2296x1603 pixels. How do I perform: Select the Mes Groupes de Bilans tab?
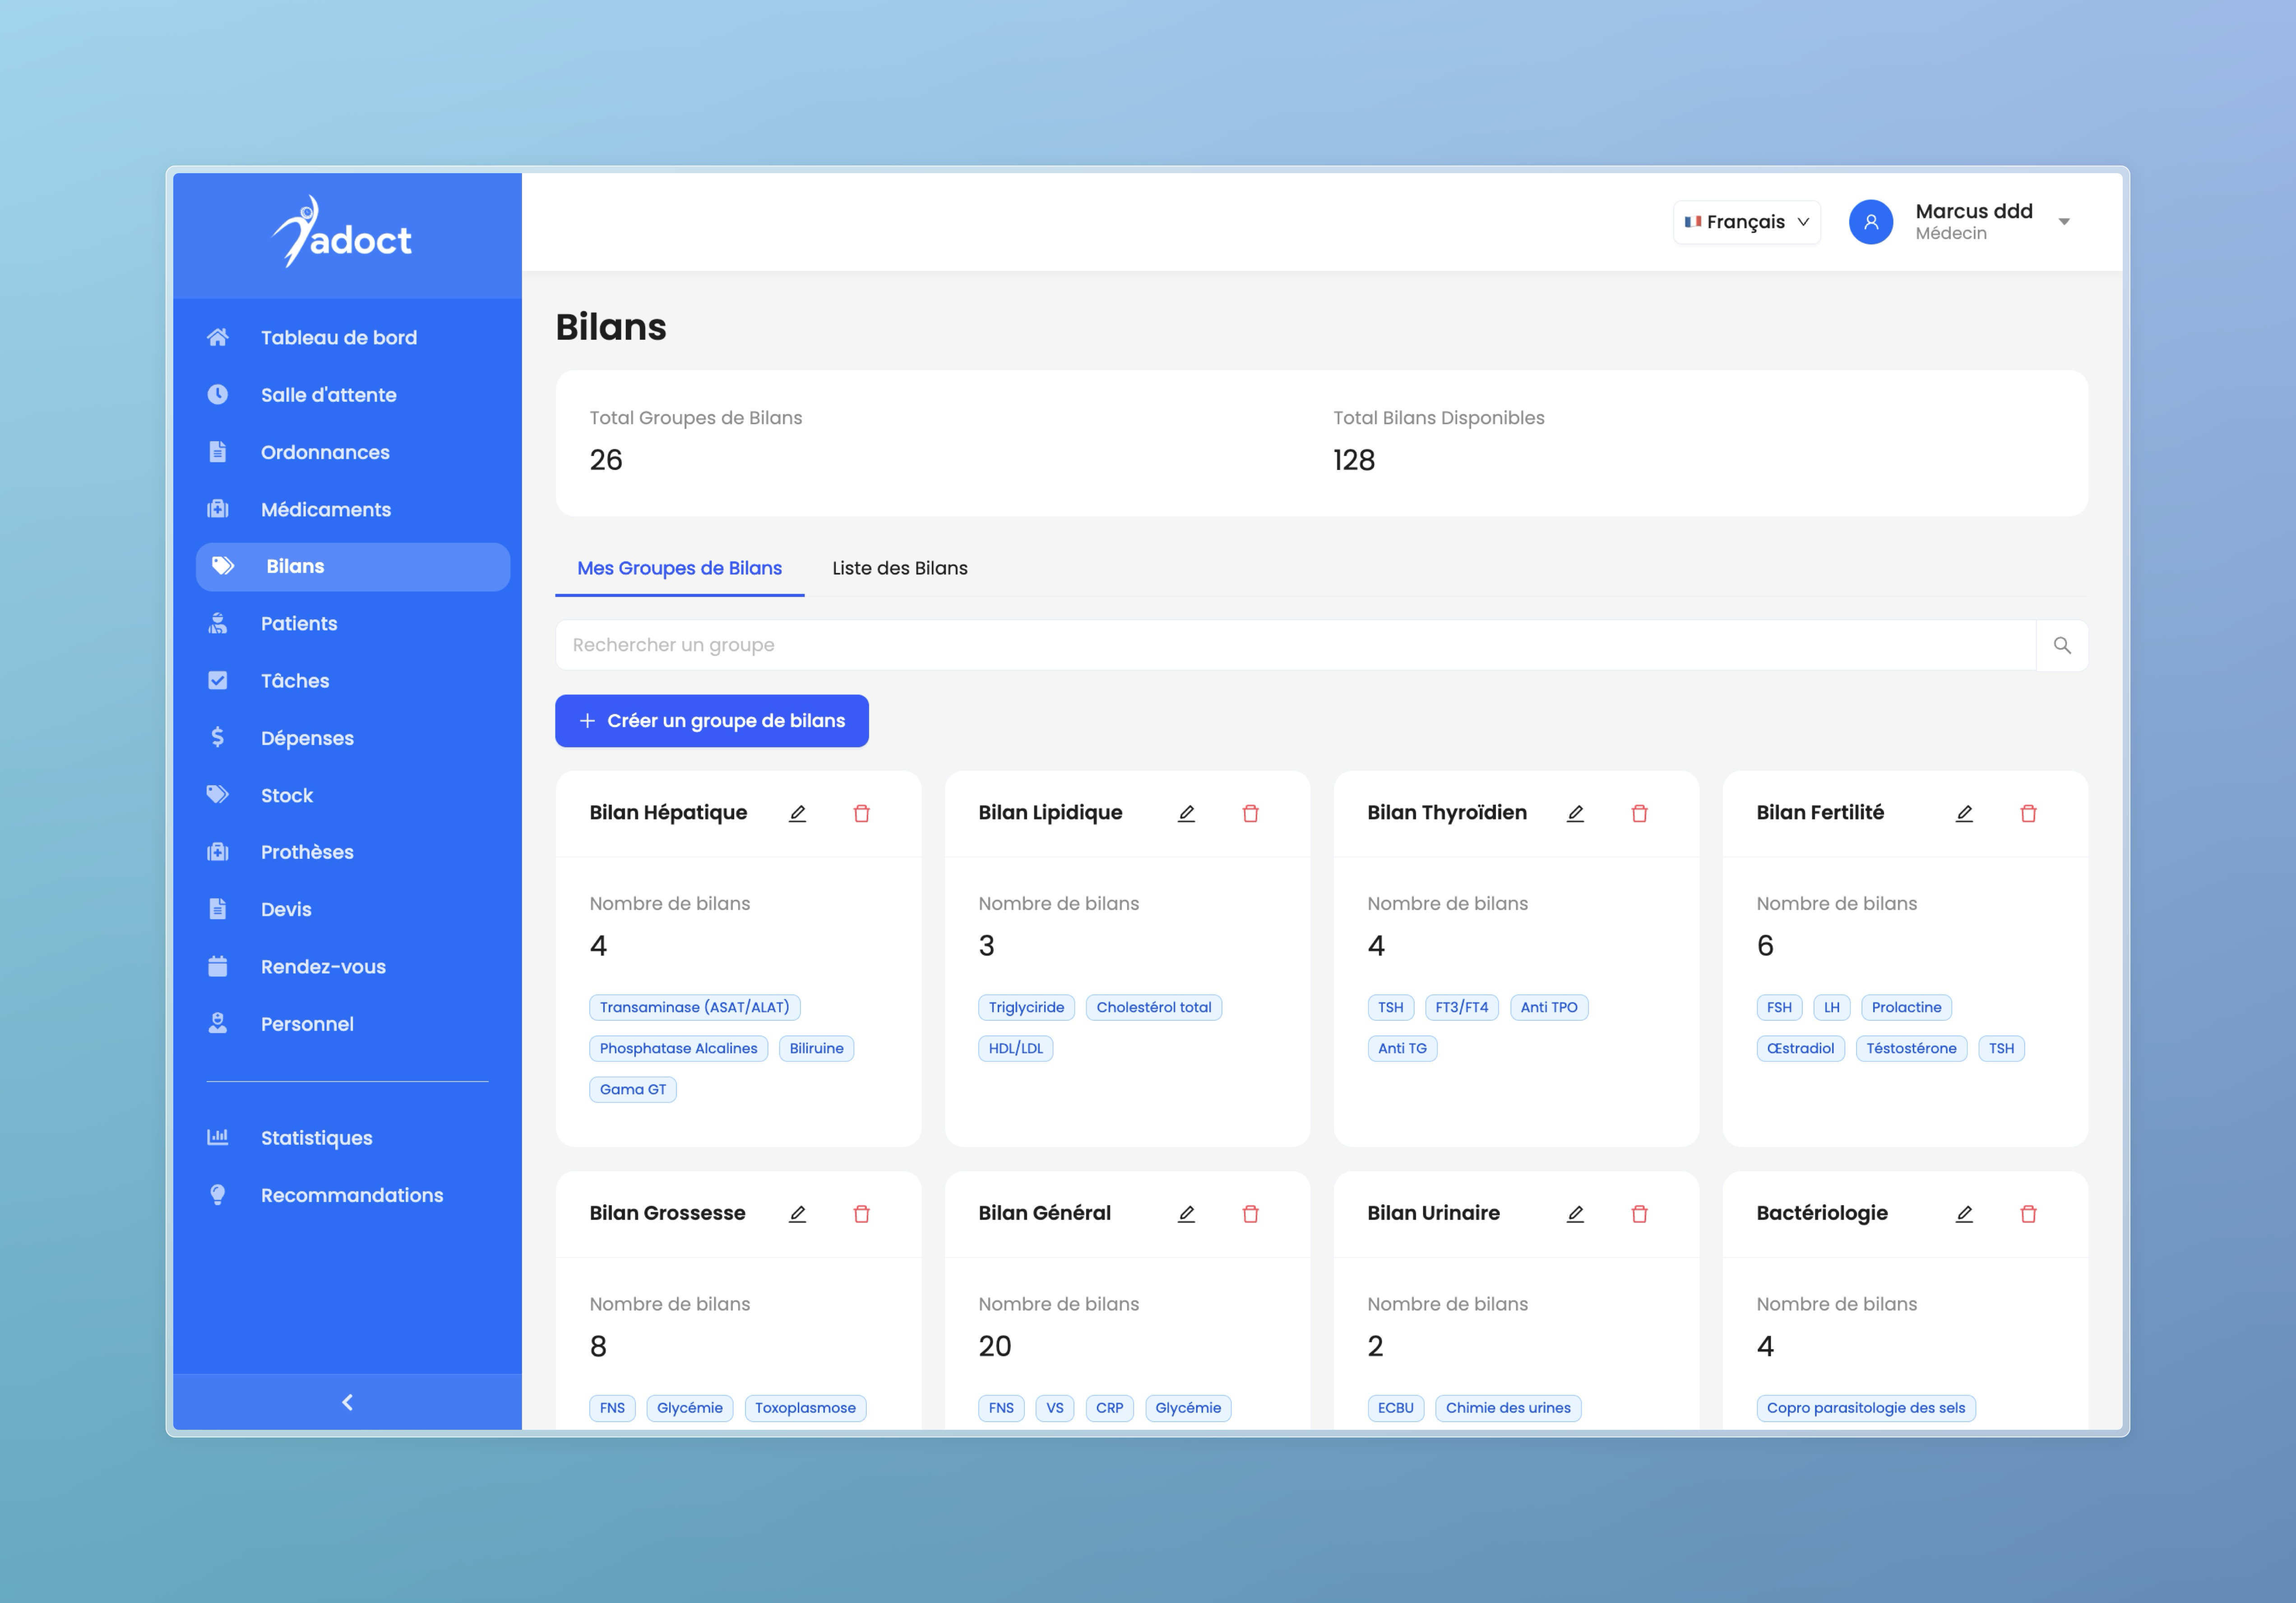[x=679, y=568]
